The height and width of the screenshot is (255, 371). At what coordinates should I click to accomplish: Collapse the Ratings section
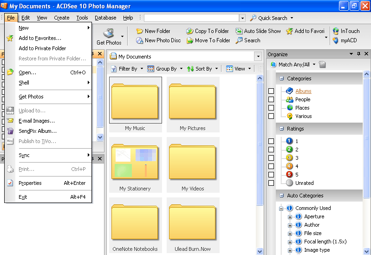click(x=281, y=129)
